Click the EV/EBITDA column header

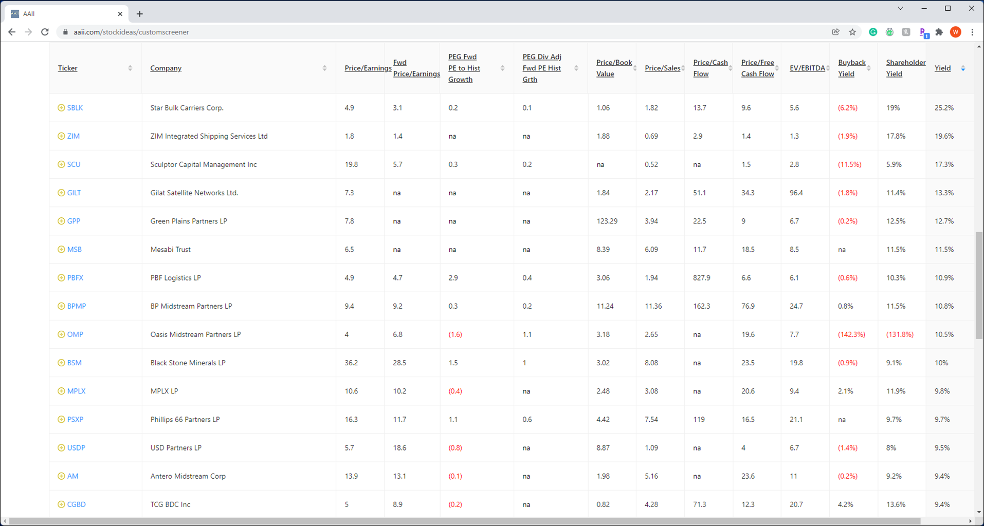[x=807, y=68]
